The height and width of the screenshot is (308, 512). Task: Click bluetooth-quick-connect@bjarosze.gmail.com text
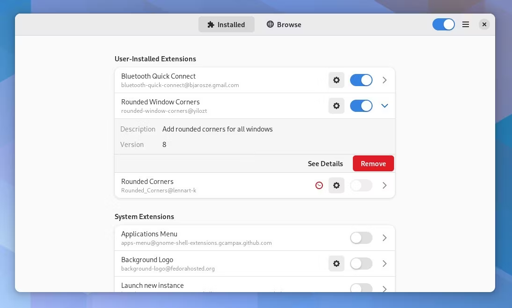coord(180,85)
